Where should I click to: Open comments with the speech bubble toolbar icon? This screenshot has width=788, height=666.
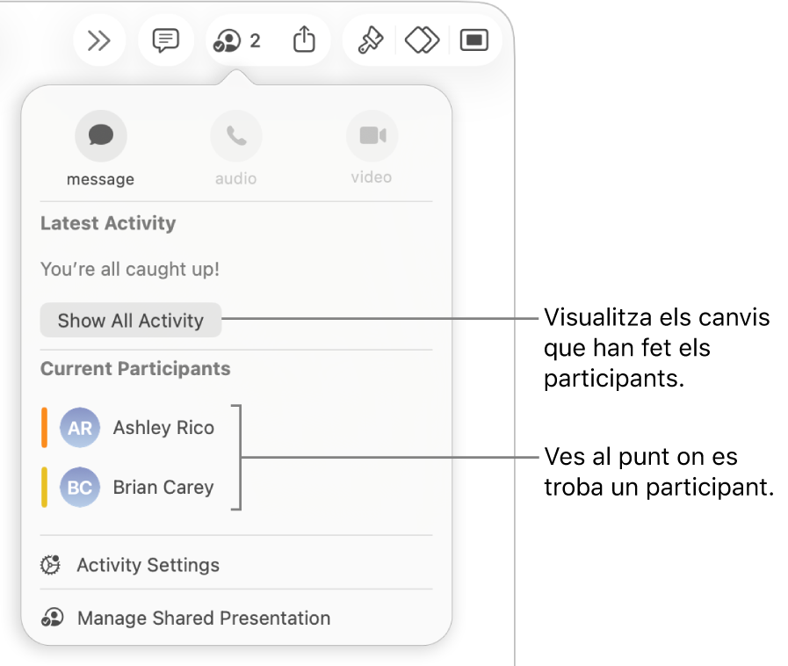pyautogui.click(x=165, y=40)
